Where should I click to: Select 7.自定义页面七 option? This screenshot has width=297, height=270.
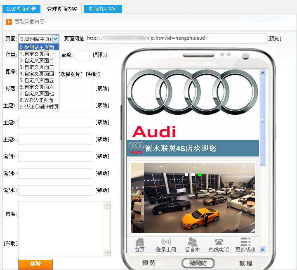pyautogui.click(x=39, y=94)
